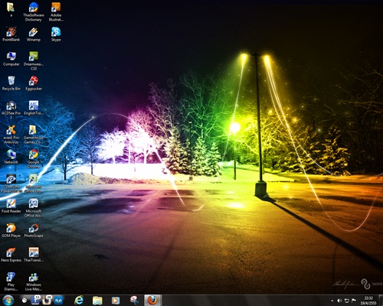Expand hidden system tray icons arrow
Image resolution: width=383 pixels, height=306 pixels.
pos(332,301)
